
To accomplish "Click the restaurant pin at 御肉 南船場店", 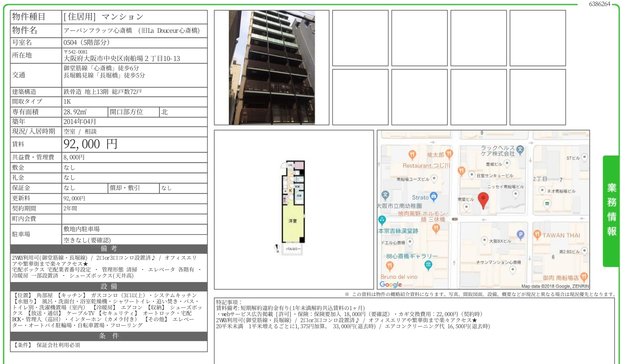I will (583, 276).
